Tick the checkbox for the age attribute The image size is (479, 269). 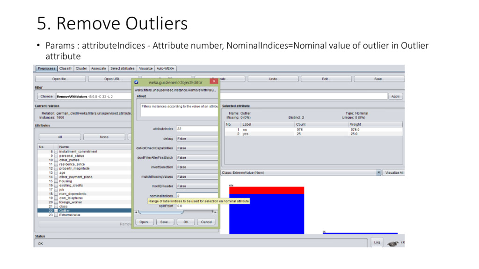[56, 173]
